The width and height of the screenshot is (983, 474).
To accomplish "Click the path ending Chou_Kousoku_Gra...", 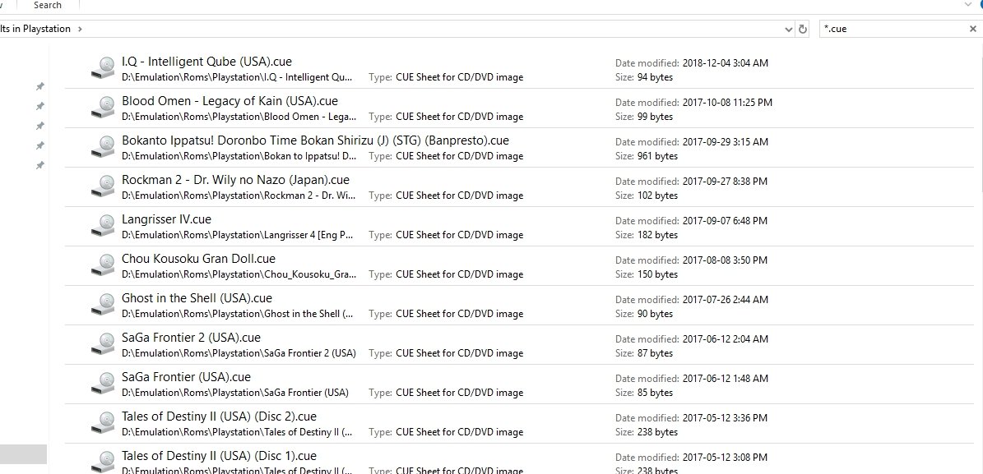I will tap(239, 275).
